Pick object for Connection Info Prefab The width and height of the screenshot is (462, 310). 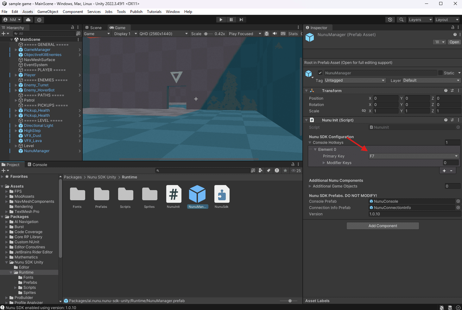[x=458, y=208]
